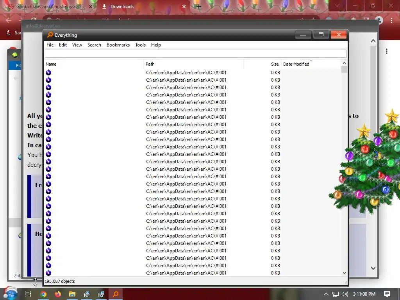Open the Action Center notifications icon

[x=387, y=294]
